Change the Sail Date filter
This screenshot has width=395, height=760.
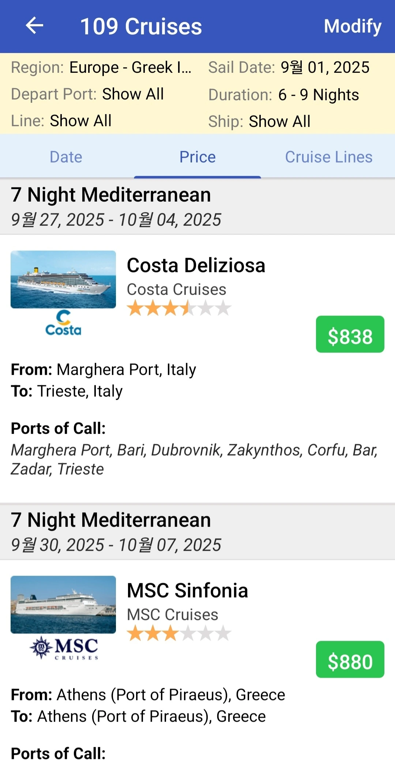pos(325,67)
